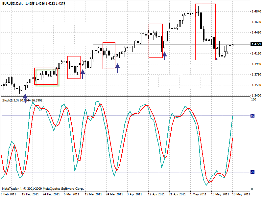The image size is (263, 197).
Task: Click the 19 May 2011 date label
Action: [241, 194]
